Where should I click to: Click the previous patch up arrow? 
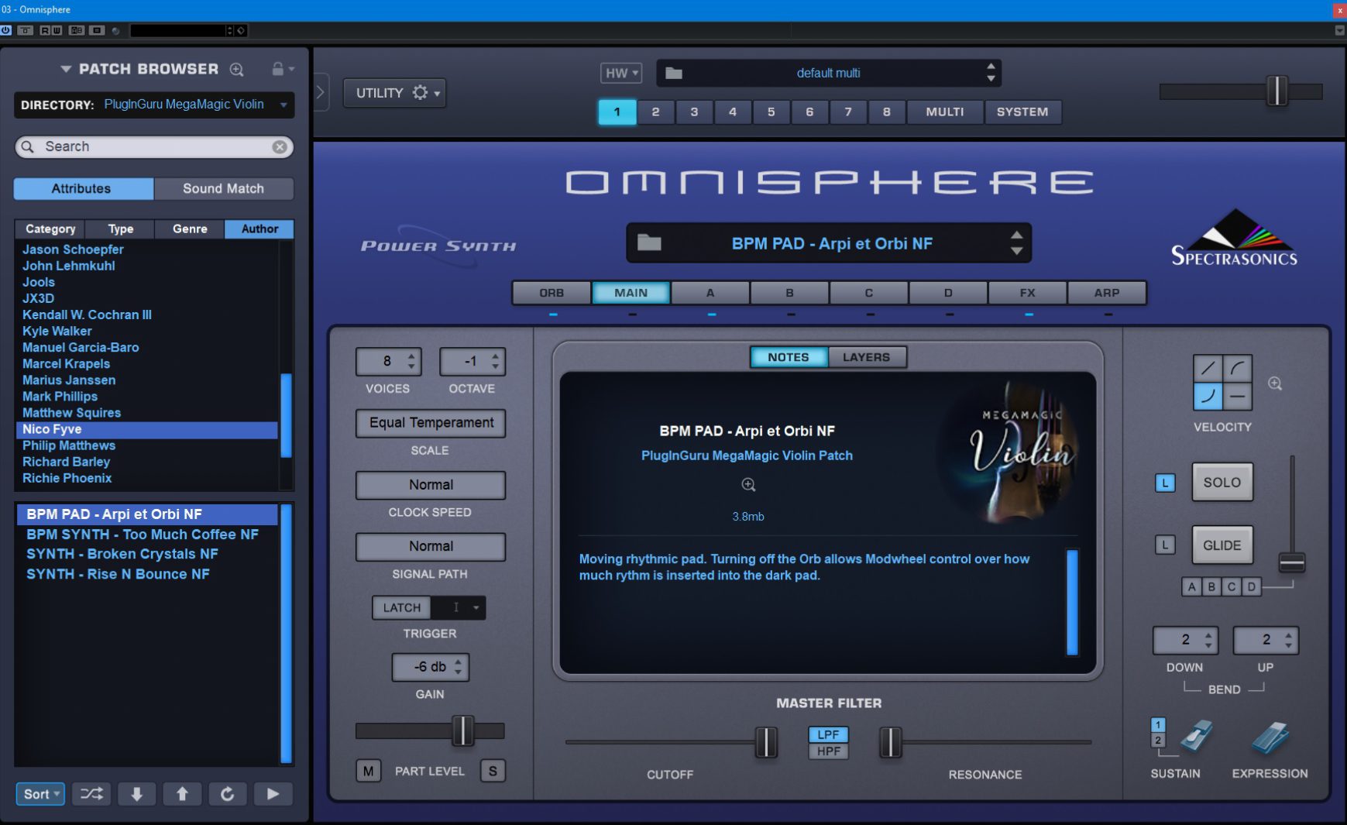pyautogui.click(x=182, y=794)
